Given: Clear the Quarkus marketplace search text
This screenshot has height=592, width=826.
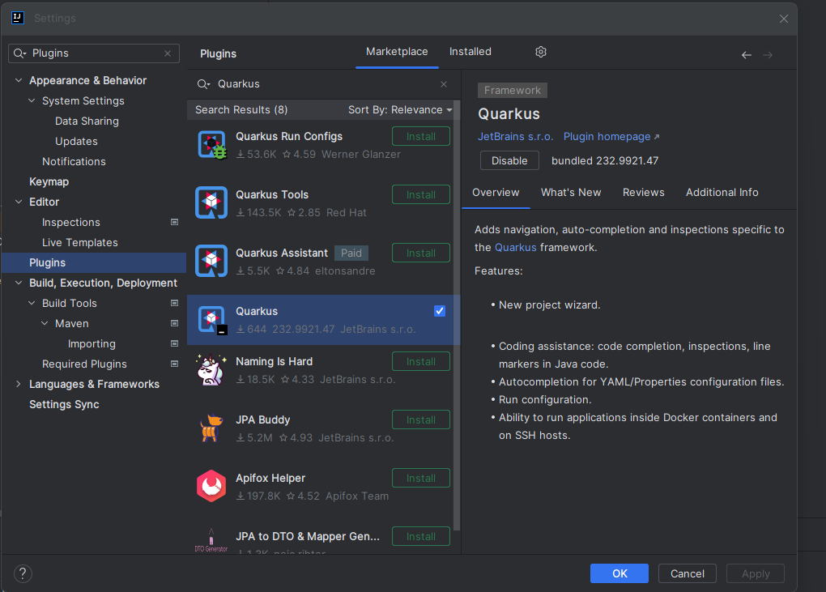Looking at the screenshot, I should coord(444,83).
